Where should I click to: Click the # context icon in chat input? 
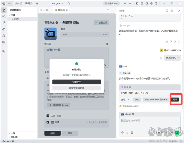click(127, 133)
